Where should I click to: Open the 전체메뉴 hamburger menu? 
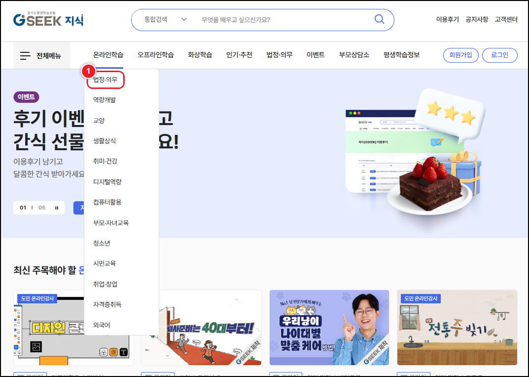(41, 55)
